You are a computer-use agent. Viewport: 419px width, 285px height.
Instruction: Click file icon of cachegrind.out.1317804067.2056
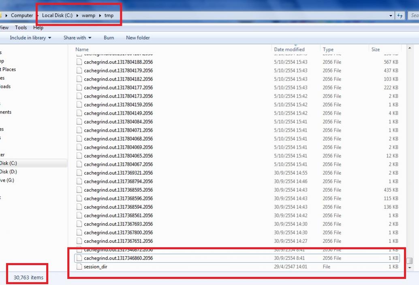tap(79, 165)
